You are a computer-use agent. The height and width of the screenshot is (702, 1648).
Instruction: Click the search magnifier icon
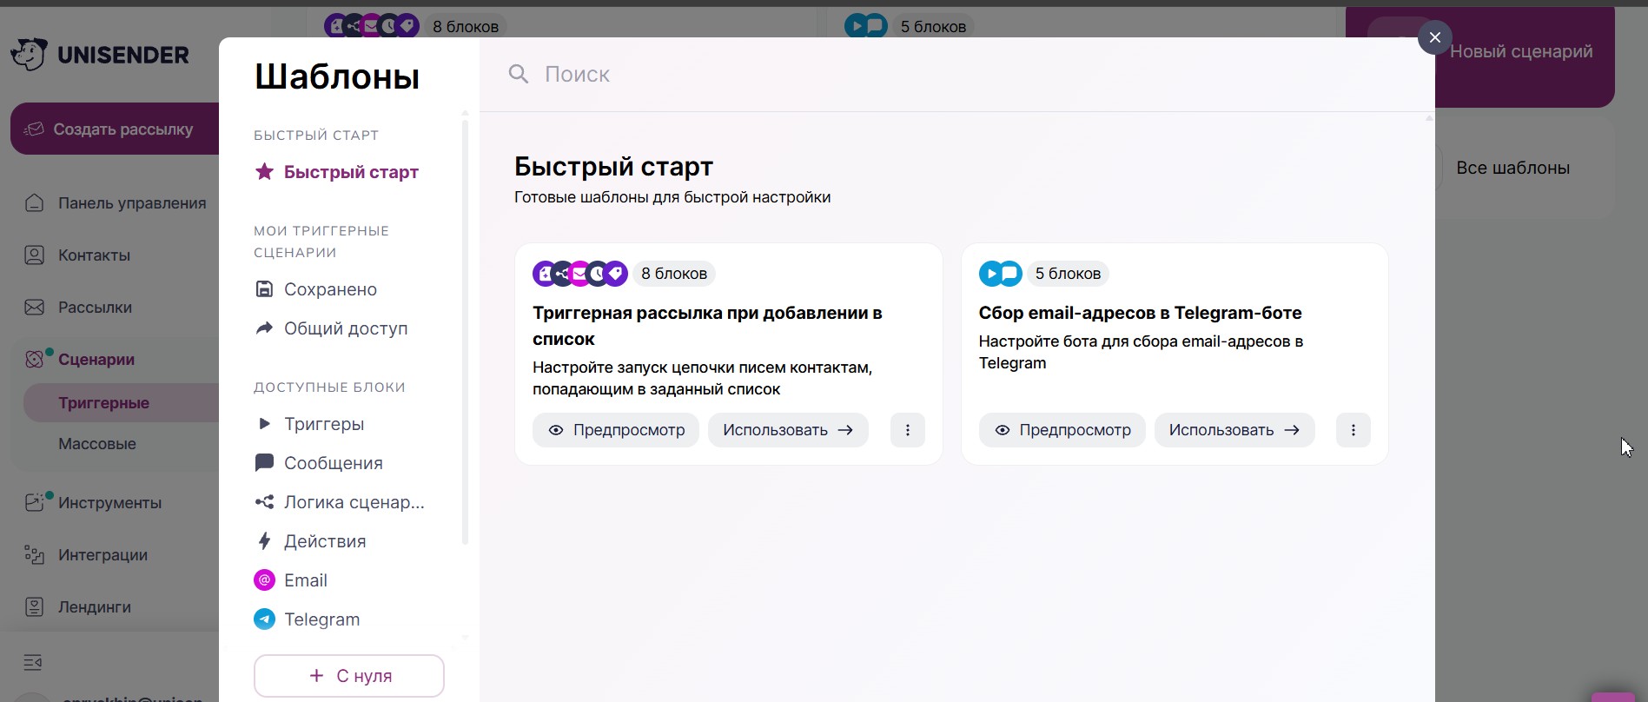[x=519, y=74]
